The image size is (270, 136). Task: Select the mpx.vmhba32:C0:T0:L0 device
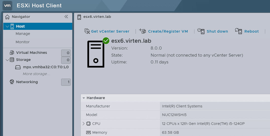coord(46,67)
